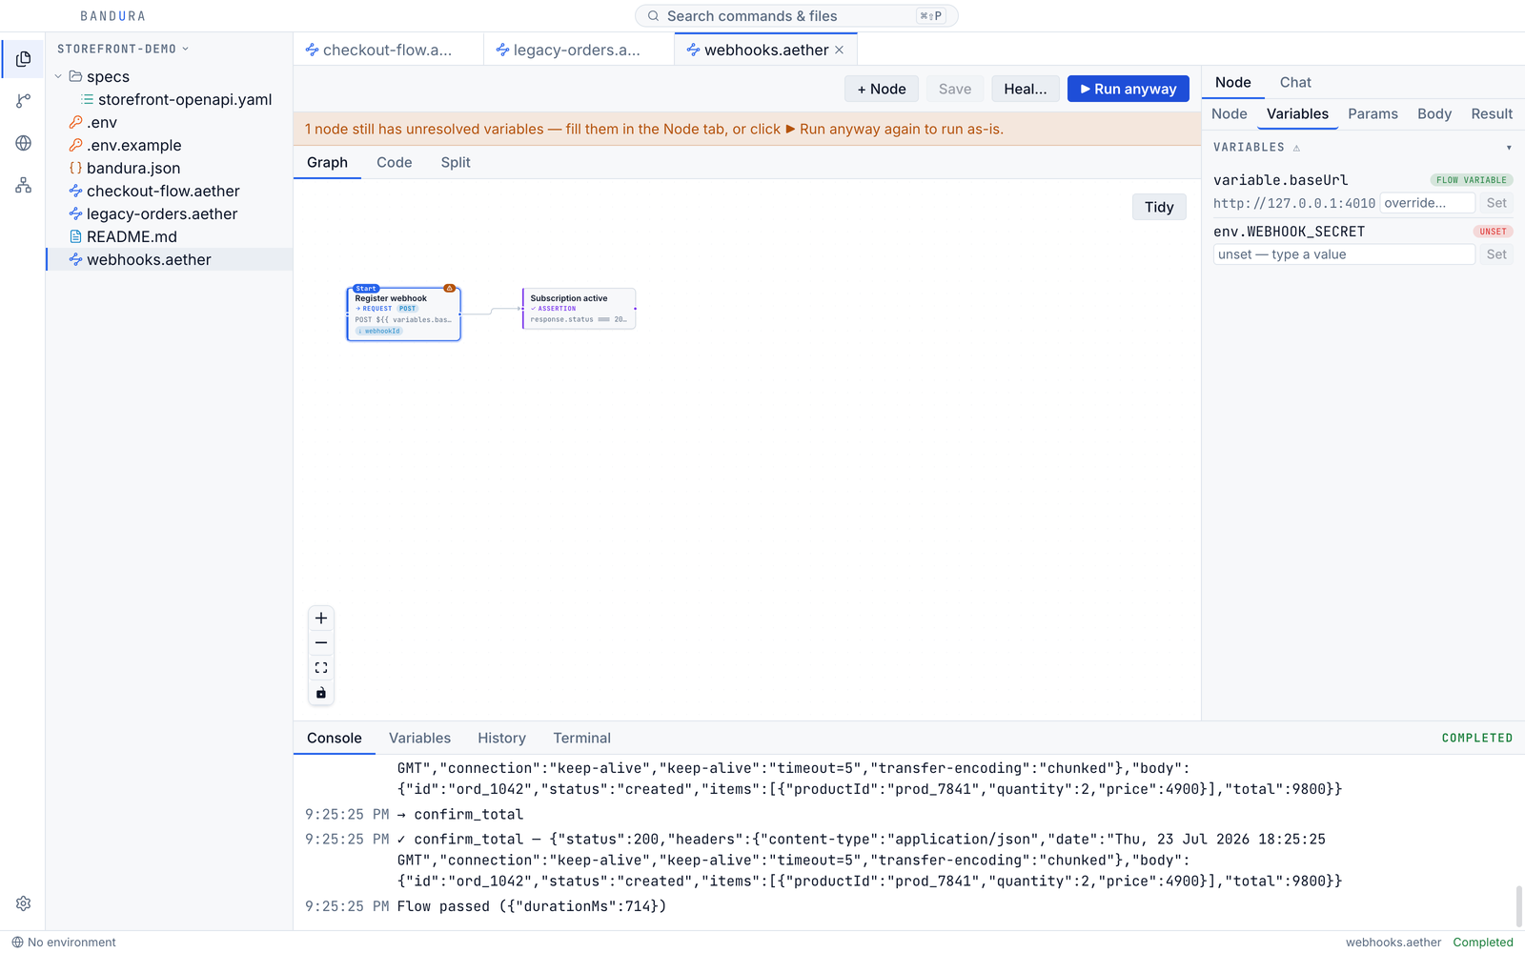This screenshot has height=953, width=1525.
Task: Fit the graph view to screen
Action: click(x=321, y=668)
